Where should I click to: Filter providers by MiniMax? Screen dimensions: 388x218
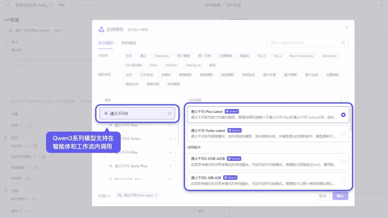pos(172,65)
